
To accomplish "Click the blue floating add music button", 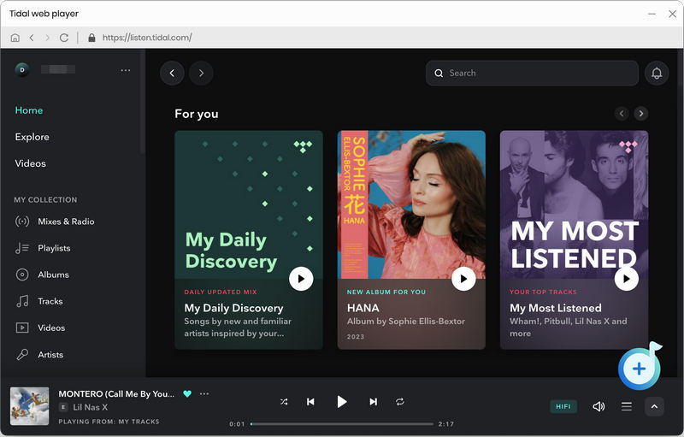I will [639, 369].
